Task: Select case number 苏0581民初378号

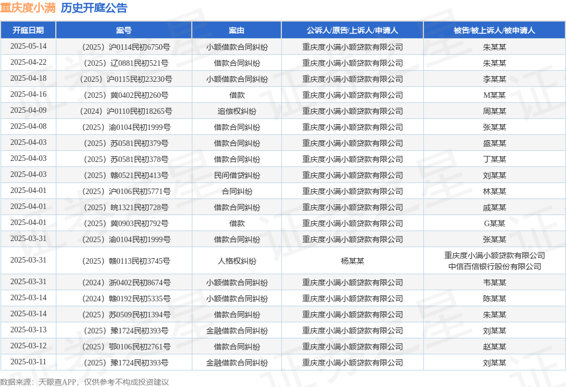Action: [127, 160]
